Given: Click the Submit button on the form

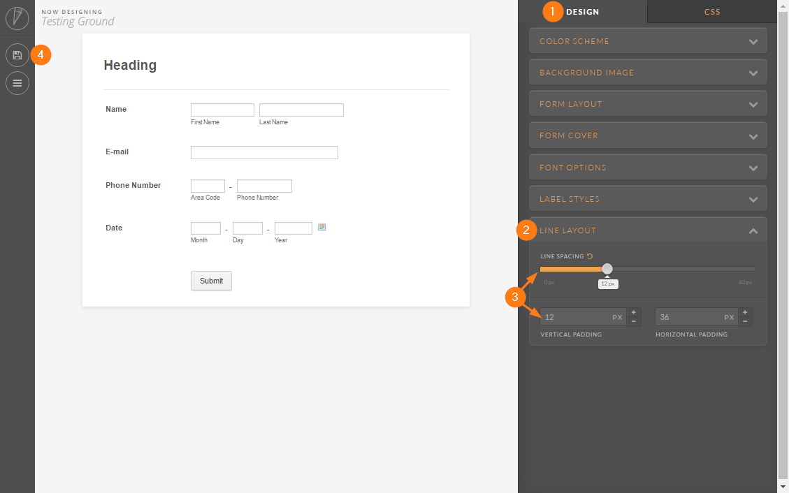Looking at the screenshot, I should click(211, 281).
